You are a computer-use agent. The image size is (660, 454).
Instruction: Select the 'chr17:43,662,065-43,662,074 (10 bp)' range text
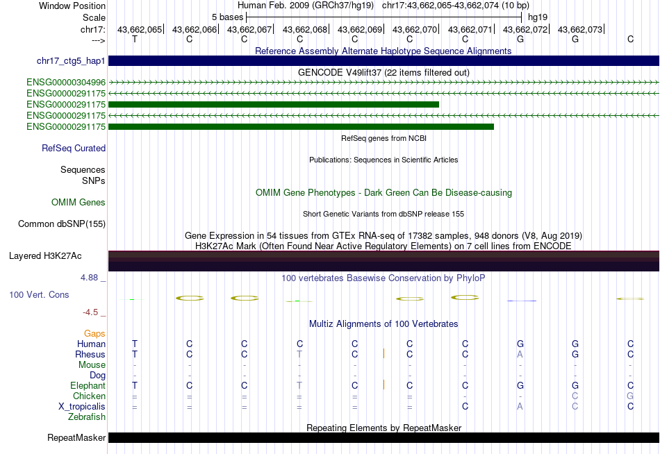pos(456,6)
